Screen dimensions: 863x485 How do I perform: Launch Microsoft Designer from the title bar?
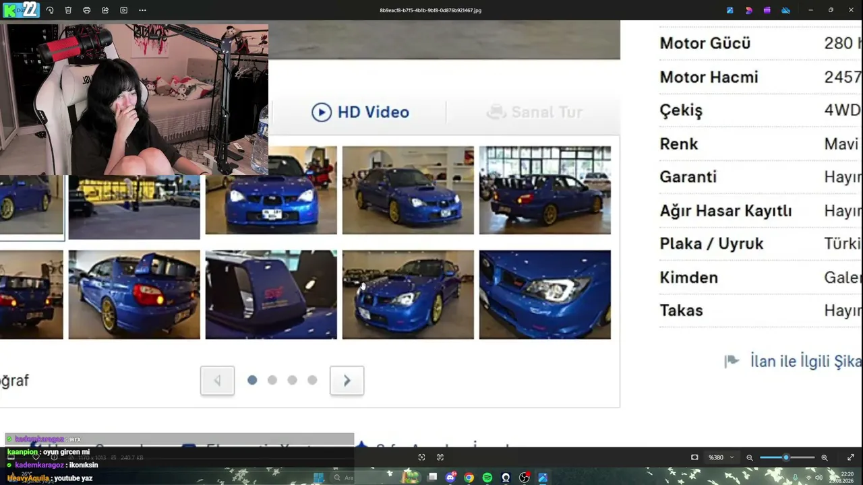pos(748,10)
